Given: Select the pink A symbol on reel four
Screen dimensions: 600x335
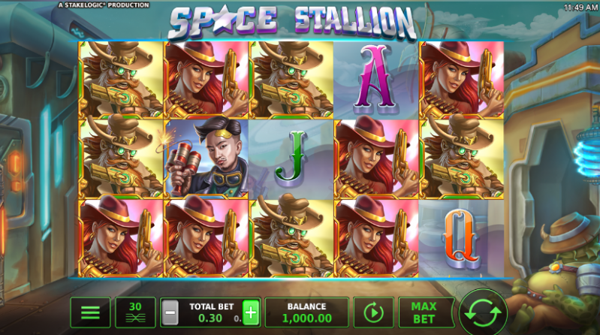Looking at the screenshot, I should [375, 80].
